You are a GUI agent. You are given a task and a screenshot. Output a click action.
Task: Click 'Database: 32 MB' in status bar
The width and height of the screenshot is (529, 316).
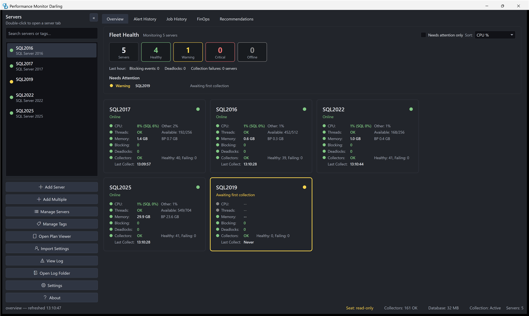coord(443,308)
